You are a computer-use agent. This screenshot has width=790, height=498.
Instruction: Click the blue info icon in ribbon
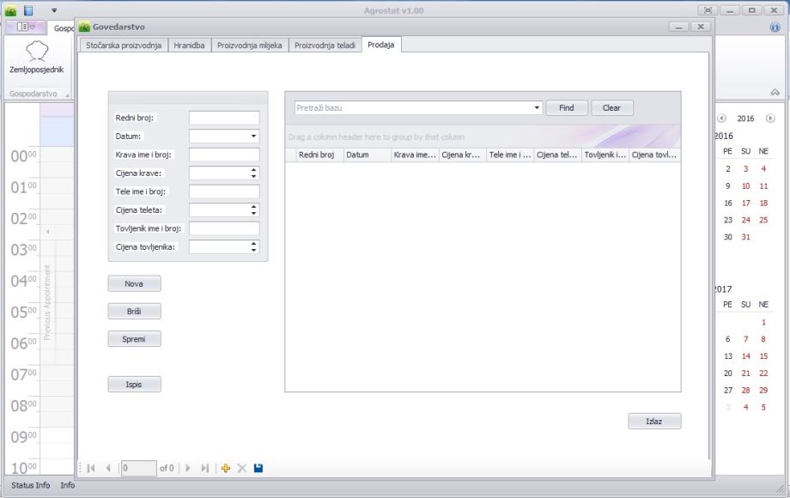(775, 27)
